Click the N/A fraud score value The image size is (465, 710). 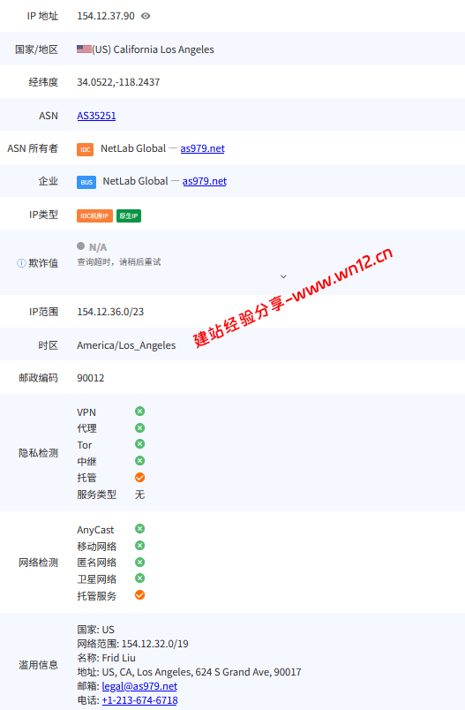[98, 247]
